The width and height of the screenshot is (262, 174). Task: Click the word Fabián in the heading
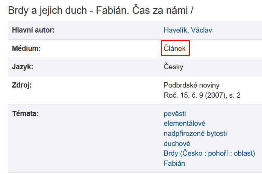112,10
